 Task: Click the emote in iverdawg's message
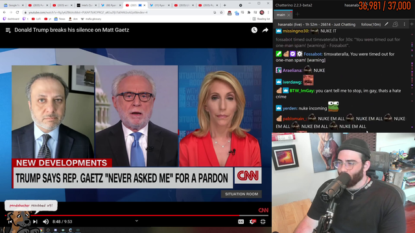pyautogui.click(x=308, y=80)
